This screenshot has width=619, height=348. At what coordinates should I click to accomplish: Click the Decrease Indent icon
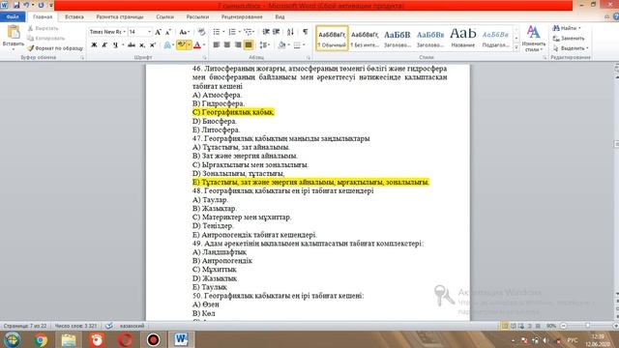point(266,32)
